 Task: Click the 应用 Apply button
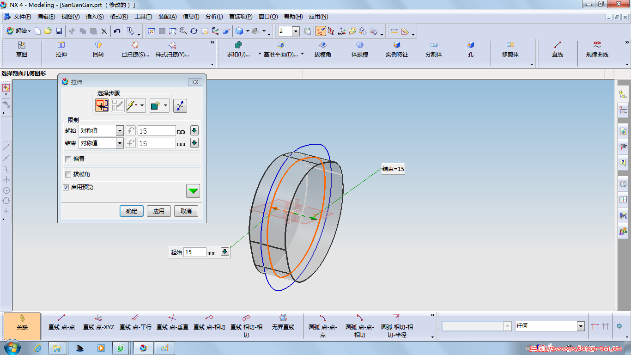(159, 211)
